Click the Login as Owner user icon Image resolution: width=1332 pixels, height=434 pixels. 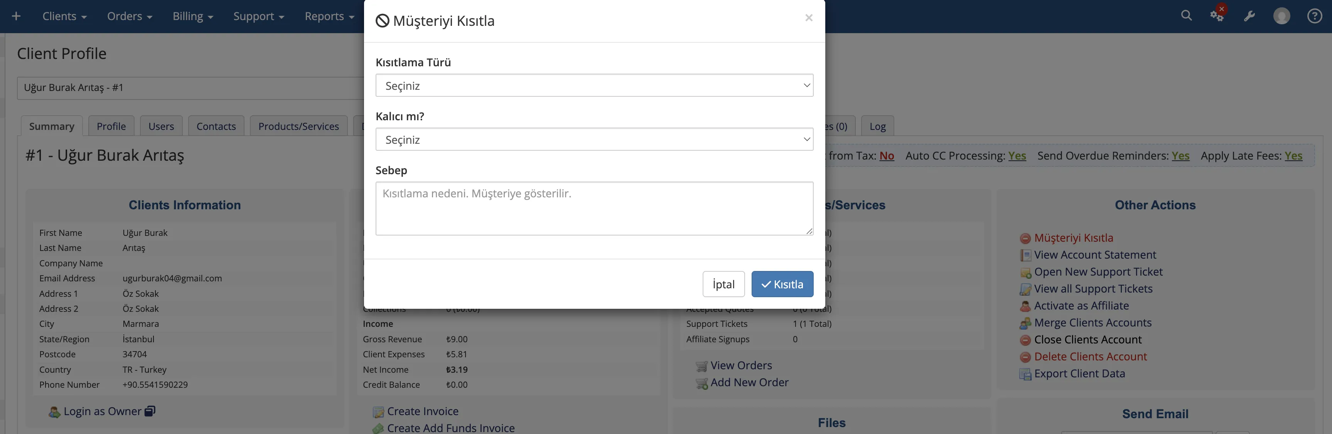(54, 412)
